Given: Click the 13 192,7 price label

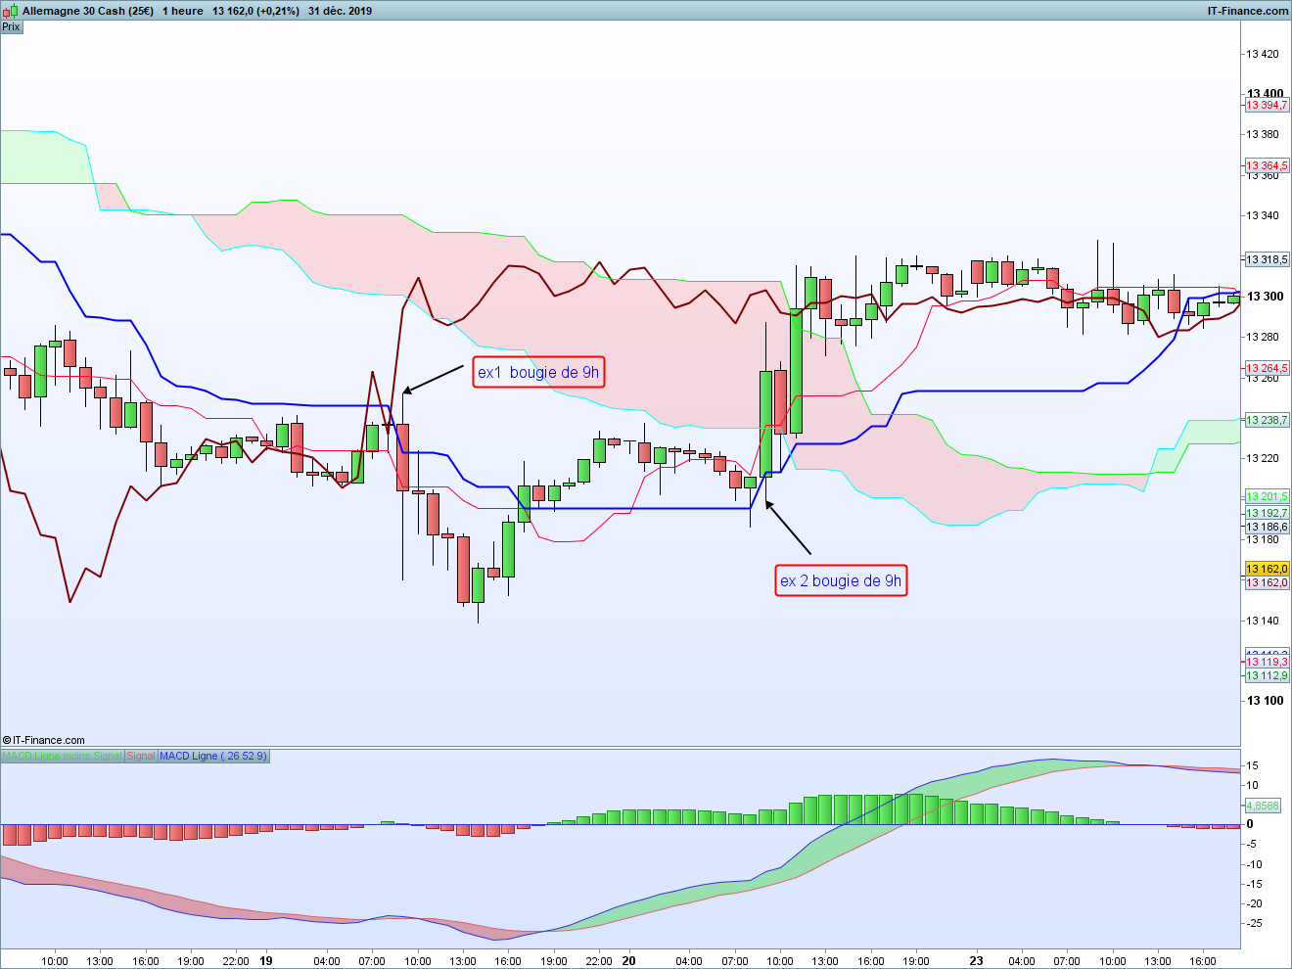Looking at the screenshot, I should [x=1267, y=513].
